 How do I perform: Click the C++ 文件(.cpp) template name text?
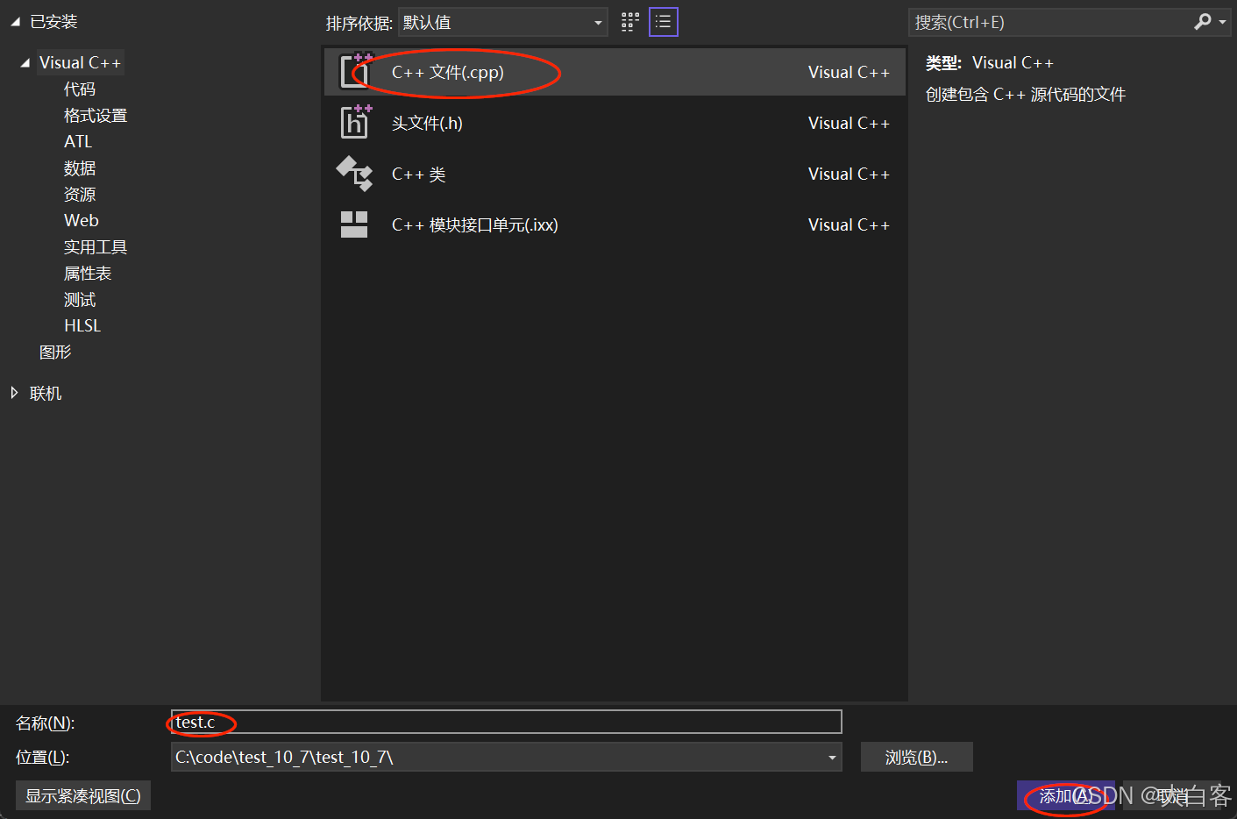pyautogui.click(x=447, y=73)
